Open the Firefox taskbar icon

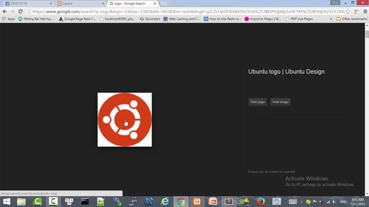coord(261,202)
